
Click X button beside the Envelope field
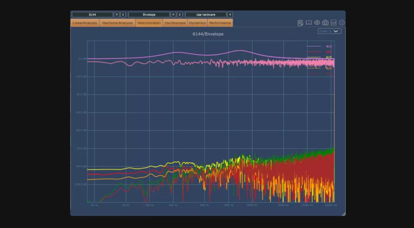tap(180, 15)
